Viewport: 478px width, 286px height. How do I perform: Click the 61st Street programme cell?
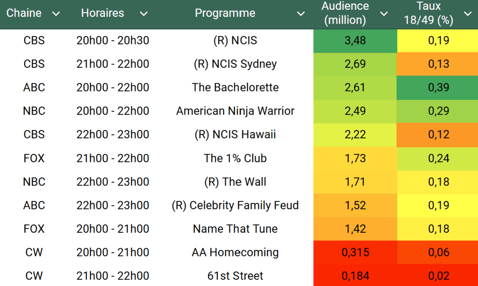point(235,276)
